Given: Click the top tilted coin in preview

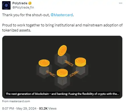Looking at the screenshot, I should (x=62, y=51).
